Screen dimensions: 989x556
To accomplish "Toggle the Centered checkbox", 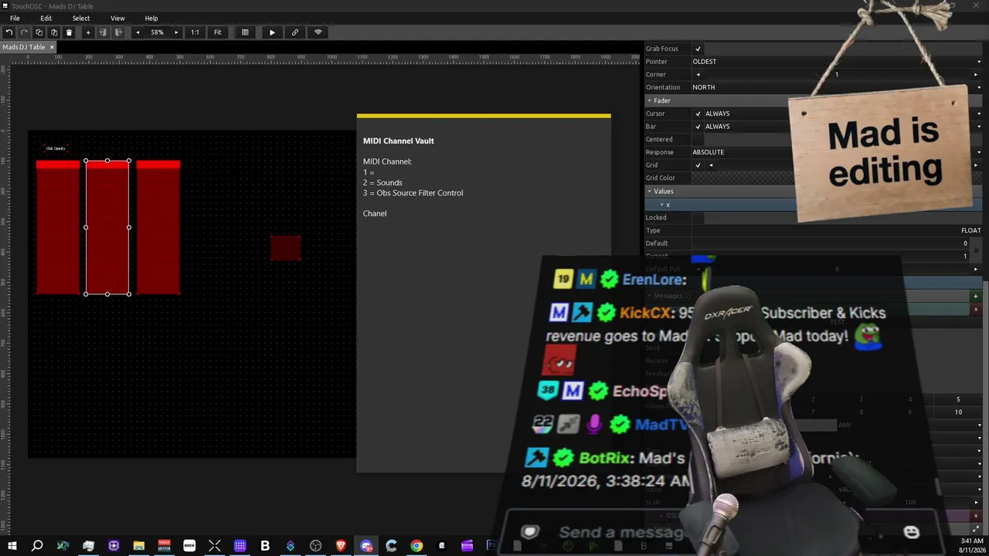I will click(698, 140).
